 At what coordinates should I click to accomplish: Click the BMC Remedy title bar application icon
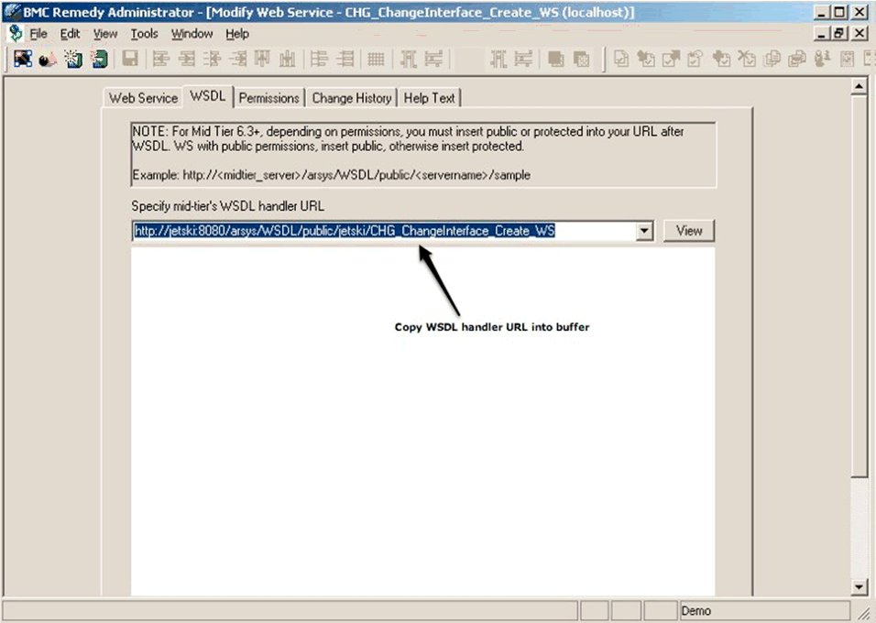12,12
